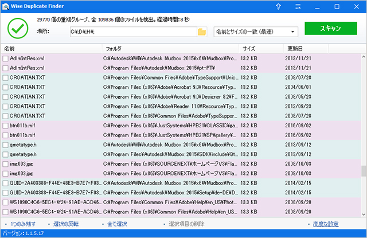The width and height of the screenshot is (367, 238).
Task: Click the 2016/09/02 date of first btn011b.mif row
Action: point(298,126)
